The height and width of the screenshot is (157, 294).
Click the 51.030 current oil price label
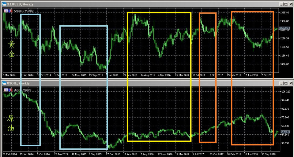pyautogui.click(x=285, y=132)
